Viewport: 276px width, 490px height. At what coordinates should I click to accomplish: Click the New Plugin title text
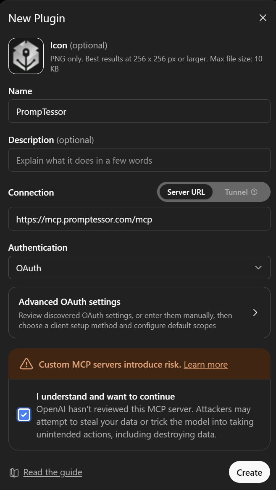coord(37,19)
